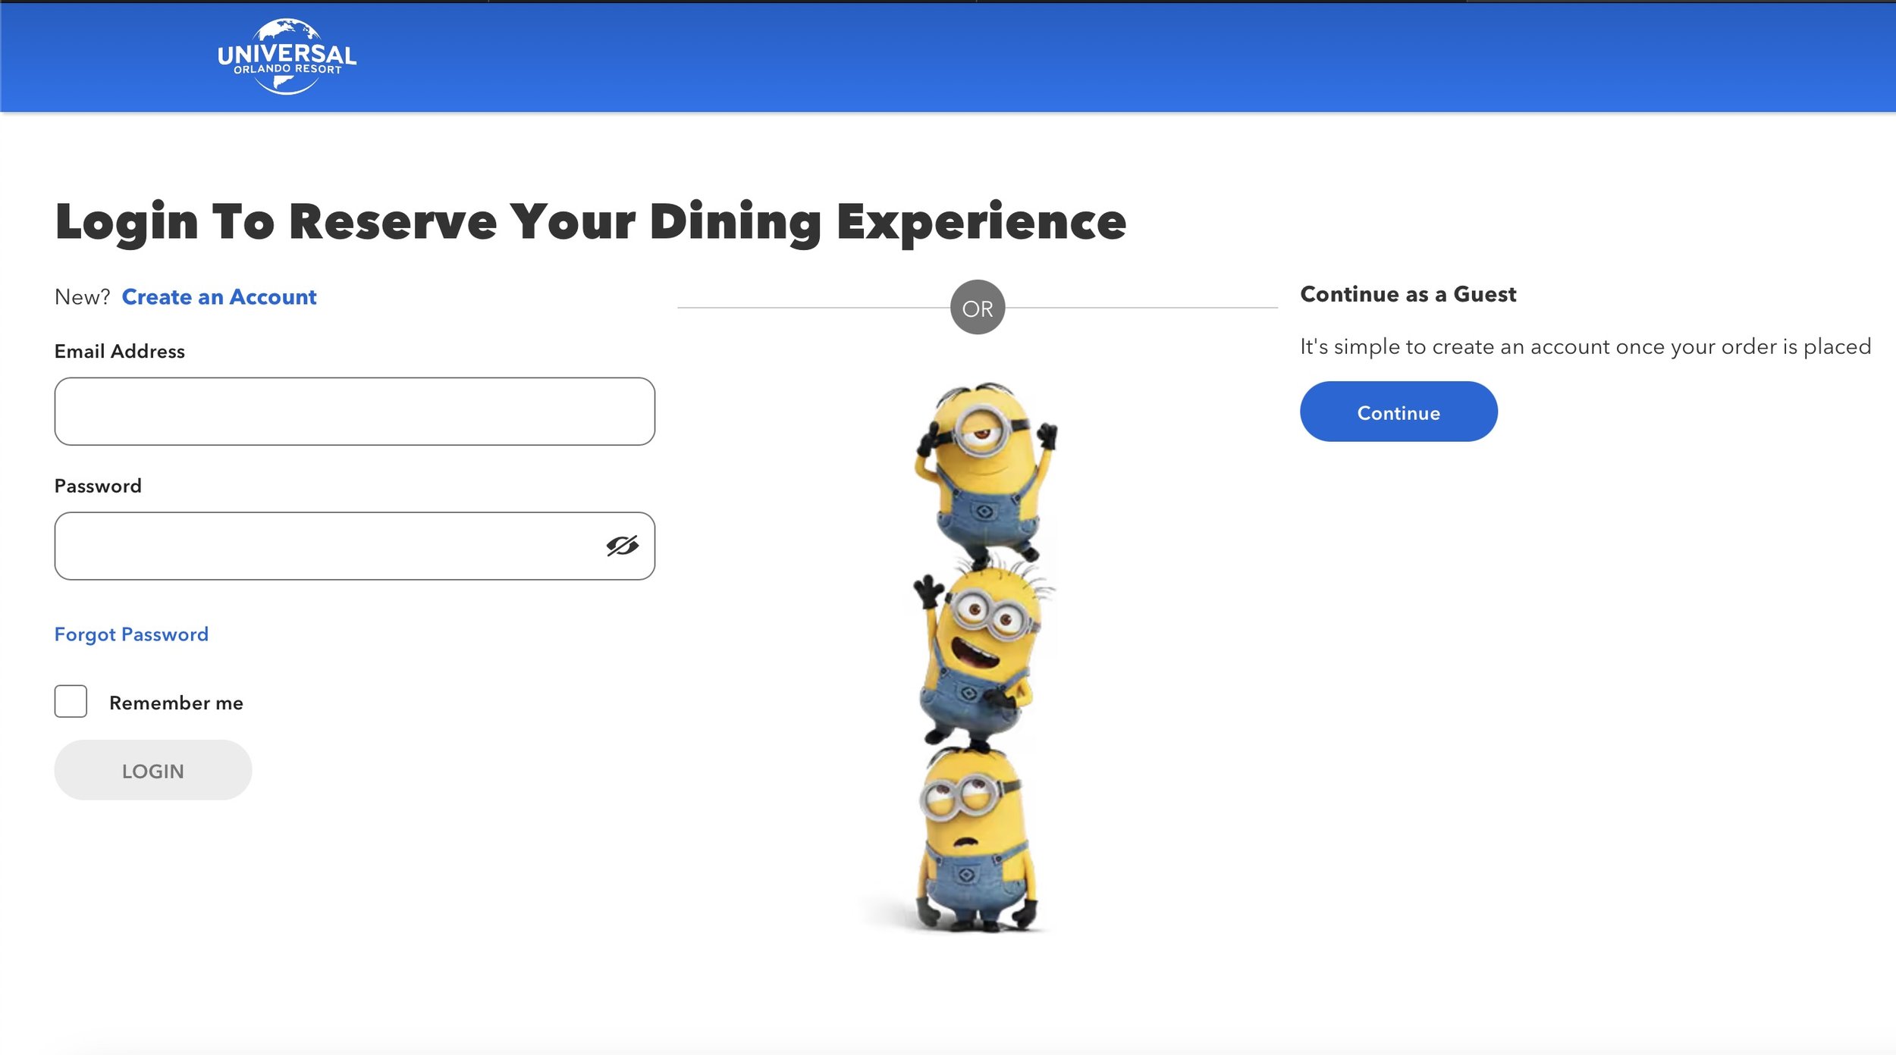Click the Remember me label text

[x=176, y=703]
